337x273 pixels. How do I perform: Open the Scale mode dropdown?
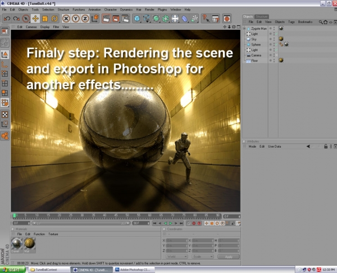[203, 257]
